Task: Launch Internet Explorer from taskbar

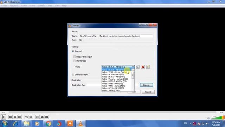Action: click(15, 123)
